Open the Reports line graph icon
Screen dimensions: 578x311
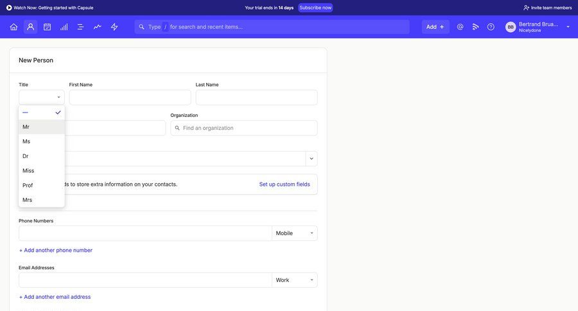click(x=97, y=27)
